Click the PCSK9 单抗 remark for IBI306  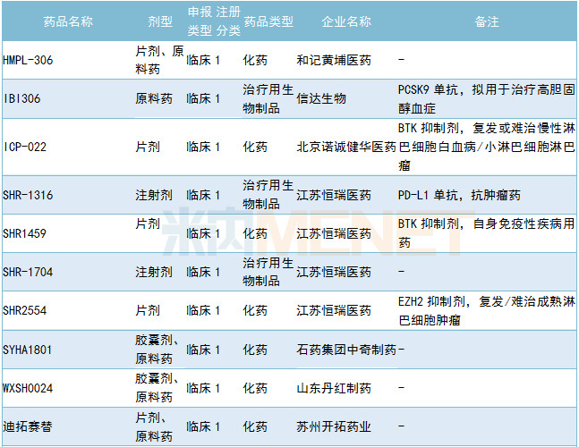click(x=486, y=99)
